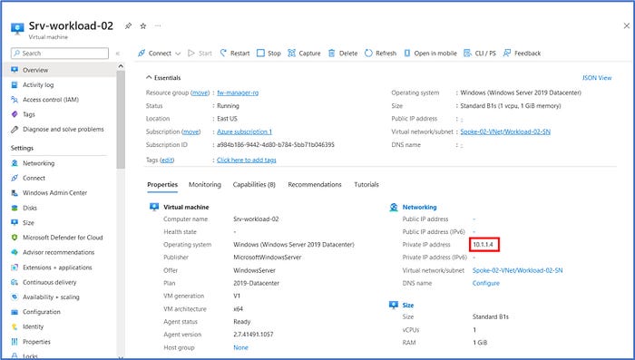Open Tags in the sidebar

[x=29, y=114]
